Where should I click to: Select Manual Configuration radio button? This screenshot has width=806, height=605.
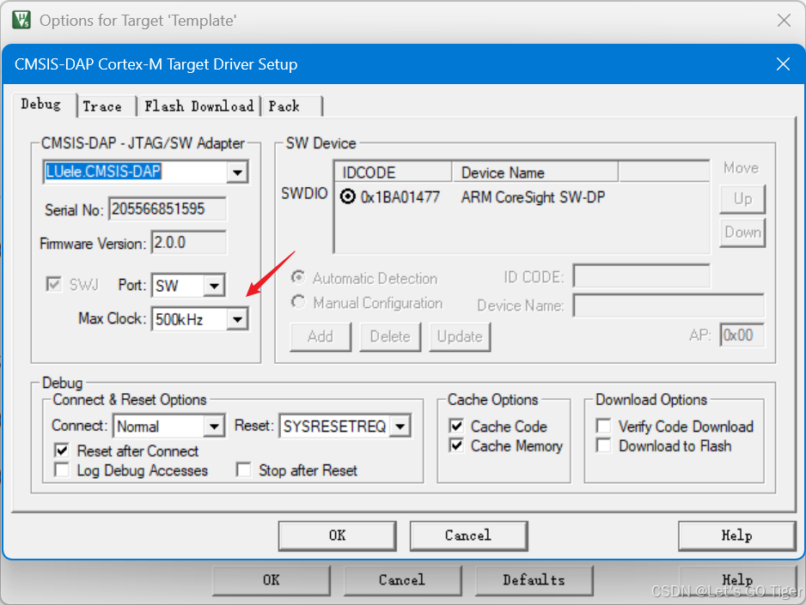point(298,302)
